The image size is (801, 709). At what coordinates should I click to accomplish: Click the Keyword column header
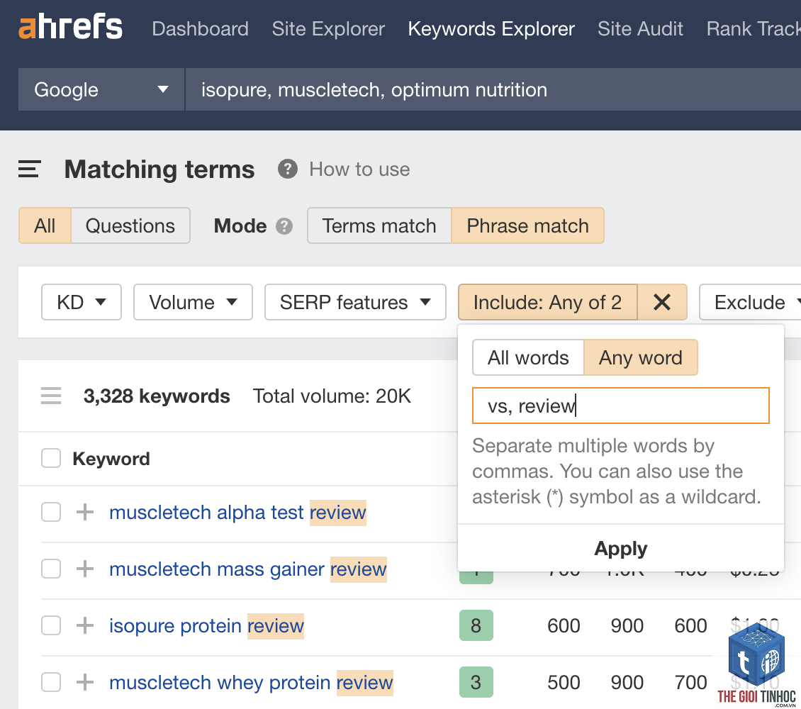(111, 458)
